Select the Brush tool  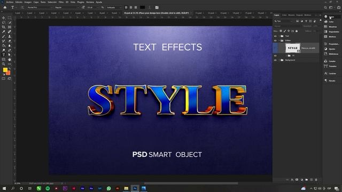pos(4,36)
